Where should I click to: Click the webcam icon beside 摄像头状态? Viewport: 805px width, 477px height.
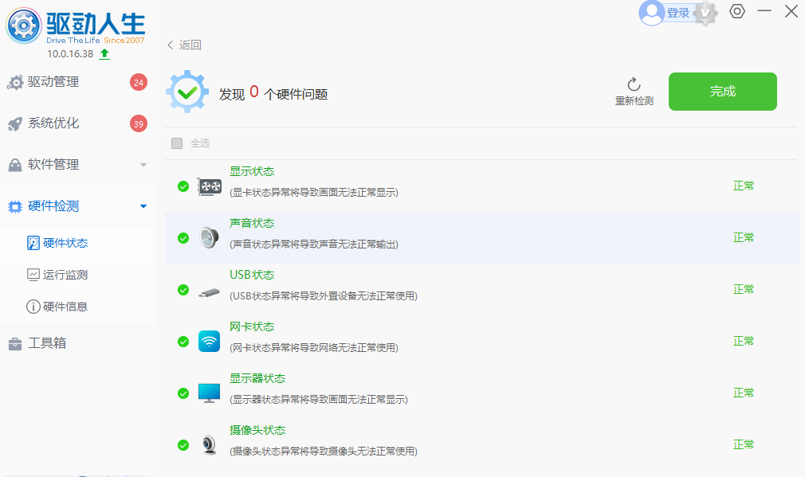pyautogui.click(x=208, y=444)
